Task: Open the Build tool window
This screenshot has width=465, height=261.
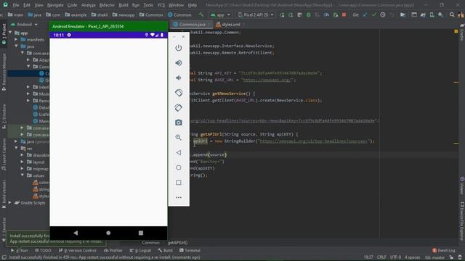Action: pos(166,250)
